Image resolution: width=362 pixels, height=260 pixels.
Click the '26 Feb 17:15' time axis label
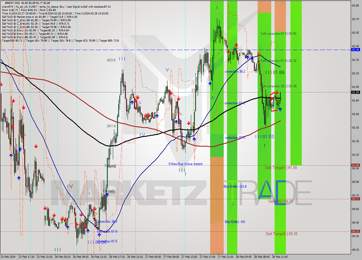pyautogui.click(x=117, y=257)
